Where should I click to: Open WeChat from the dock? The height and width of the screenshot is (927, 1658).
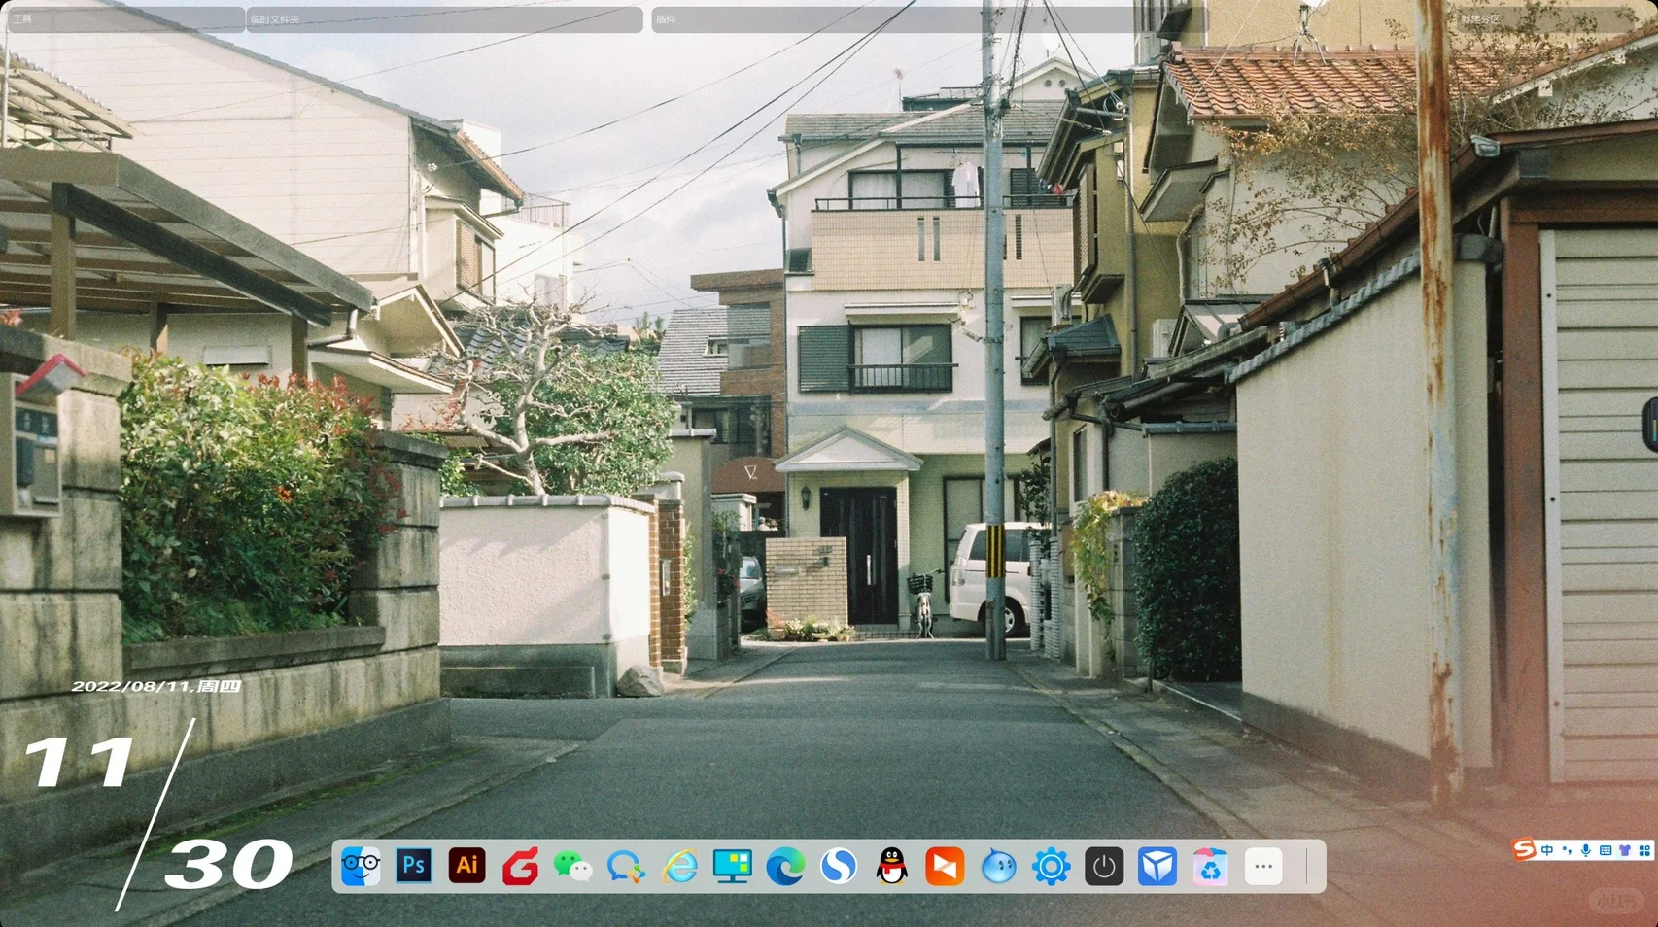click(x=572, y=866)
